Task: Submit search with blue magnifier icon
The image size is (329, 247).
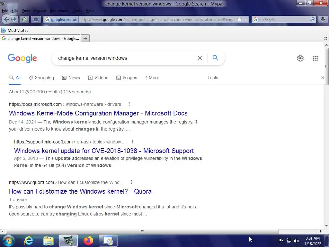Action: 215,58
